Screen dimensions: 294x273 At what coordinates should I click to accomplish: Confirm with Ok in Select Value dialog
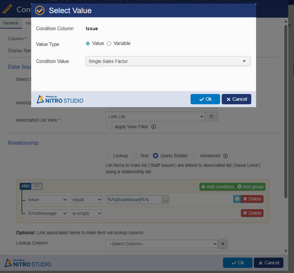click(x=205, y=99)
